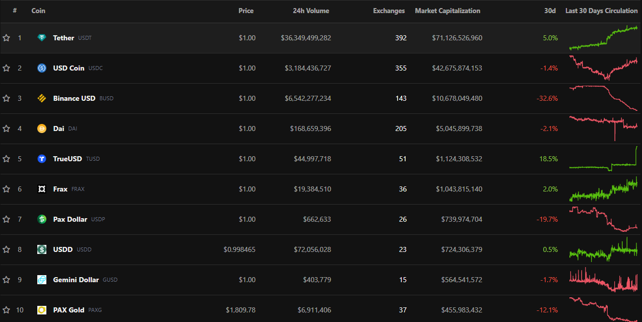View TrueUSD 30-day circulation sparkline chart
The height and width of the screenshot is (322, 642).
[x=603, y=159]
